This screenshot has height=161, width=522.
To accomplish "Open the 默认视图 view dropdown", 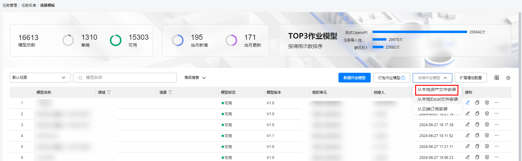I will point(40,78).
